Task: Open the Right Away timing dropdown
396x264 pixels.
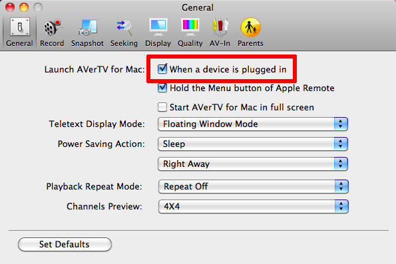Action: click(x=253, y=164)
